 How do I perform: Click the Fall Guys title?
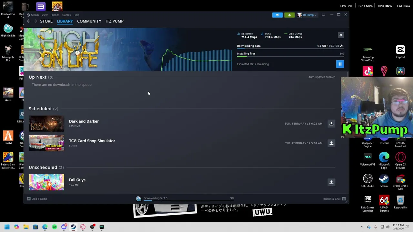[x=77, y=180]
